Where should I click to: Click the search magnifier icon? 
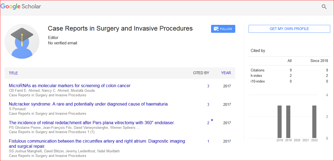coord(324,7)
